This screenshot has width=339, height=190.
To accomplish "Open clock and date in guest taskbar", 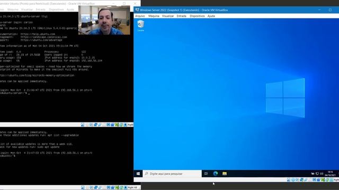I will 331,174.
